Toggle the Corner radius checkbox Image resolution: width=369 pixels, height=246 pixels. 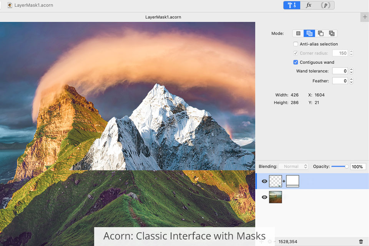click(296, 53)
